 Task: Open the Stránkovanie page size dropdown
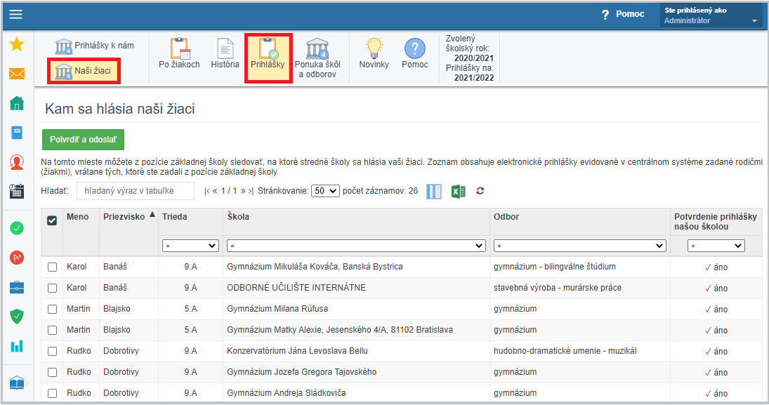point(325,191)
